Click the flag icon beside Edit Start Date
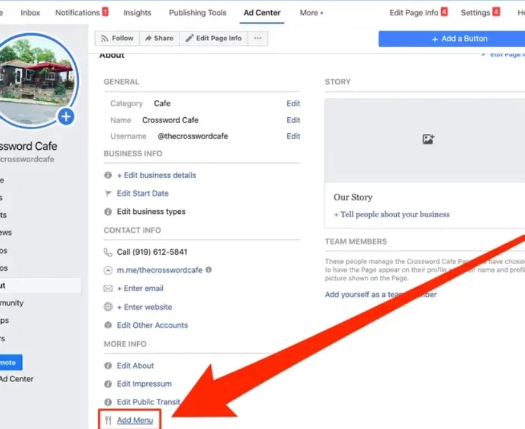 tap(108, 193)
